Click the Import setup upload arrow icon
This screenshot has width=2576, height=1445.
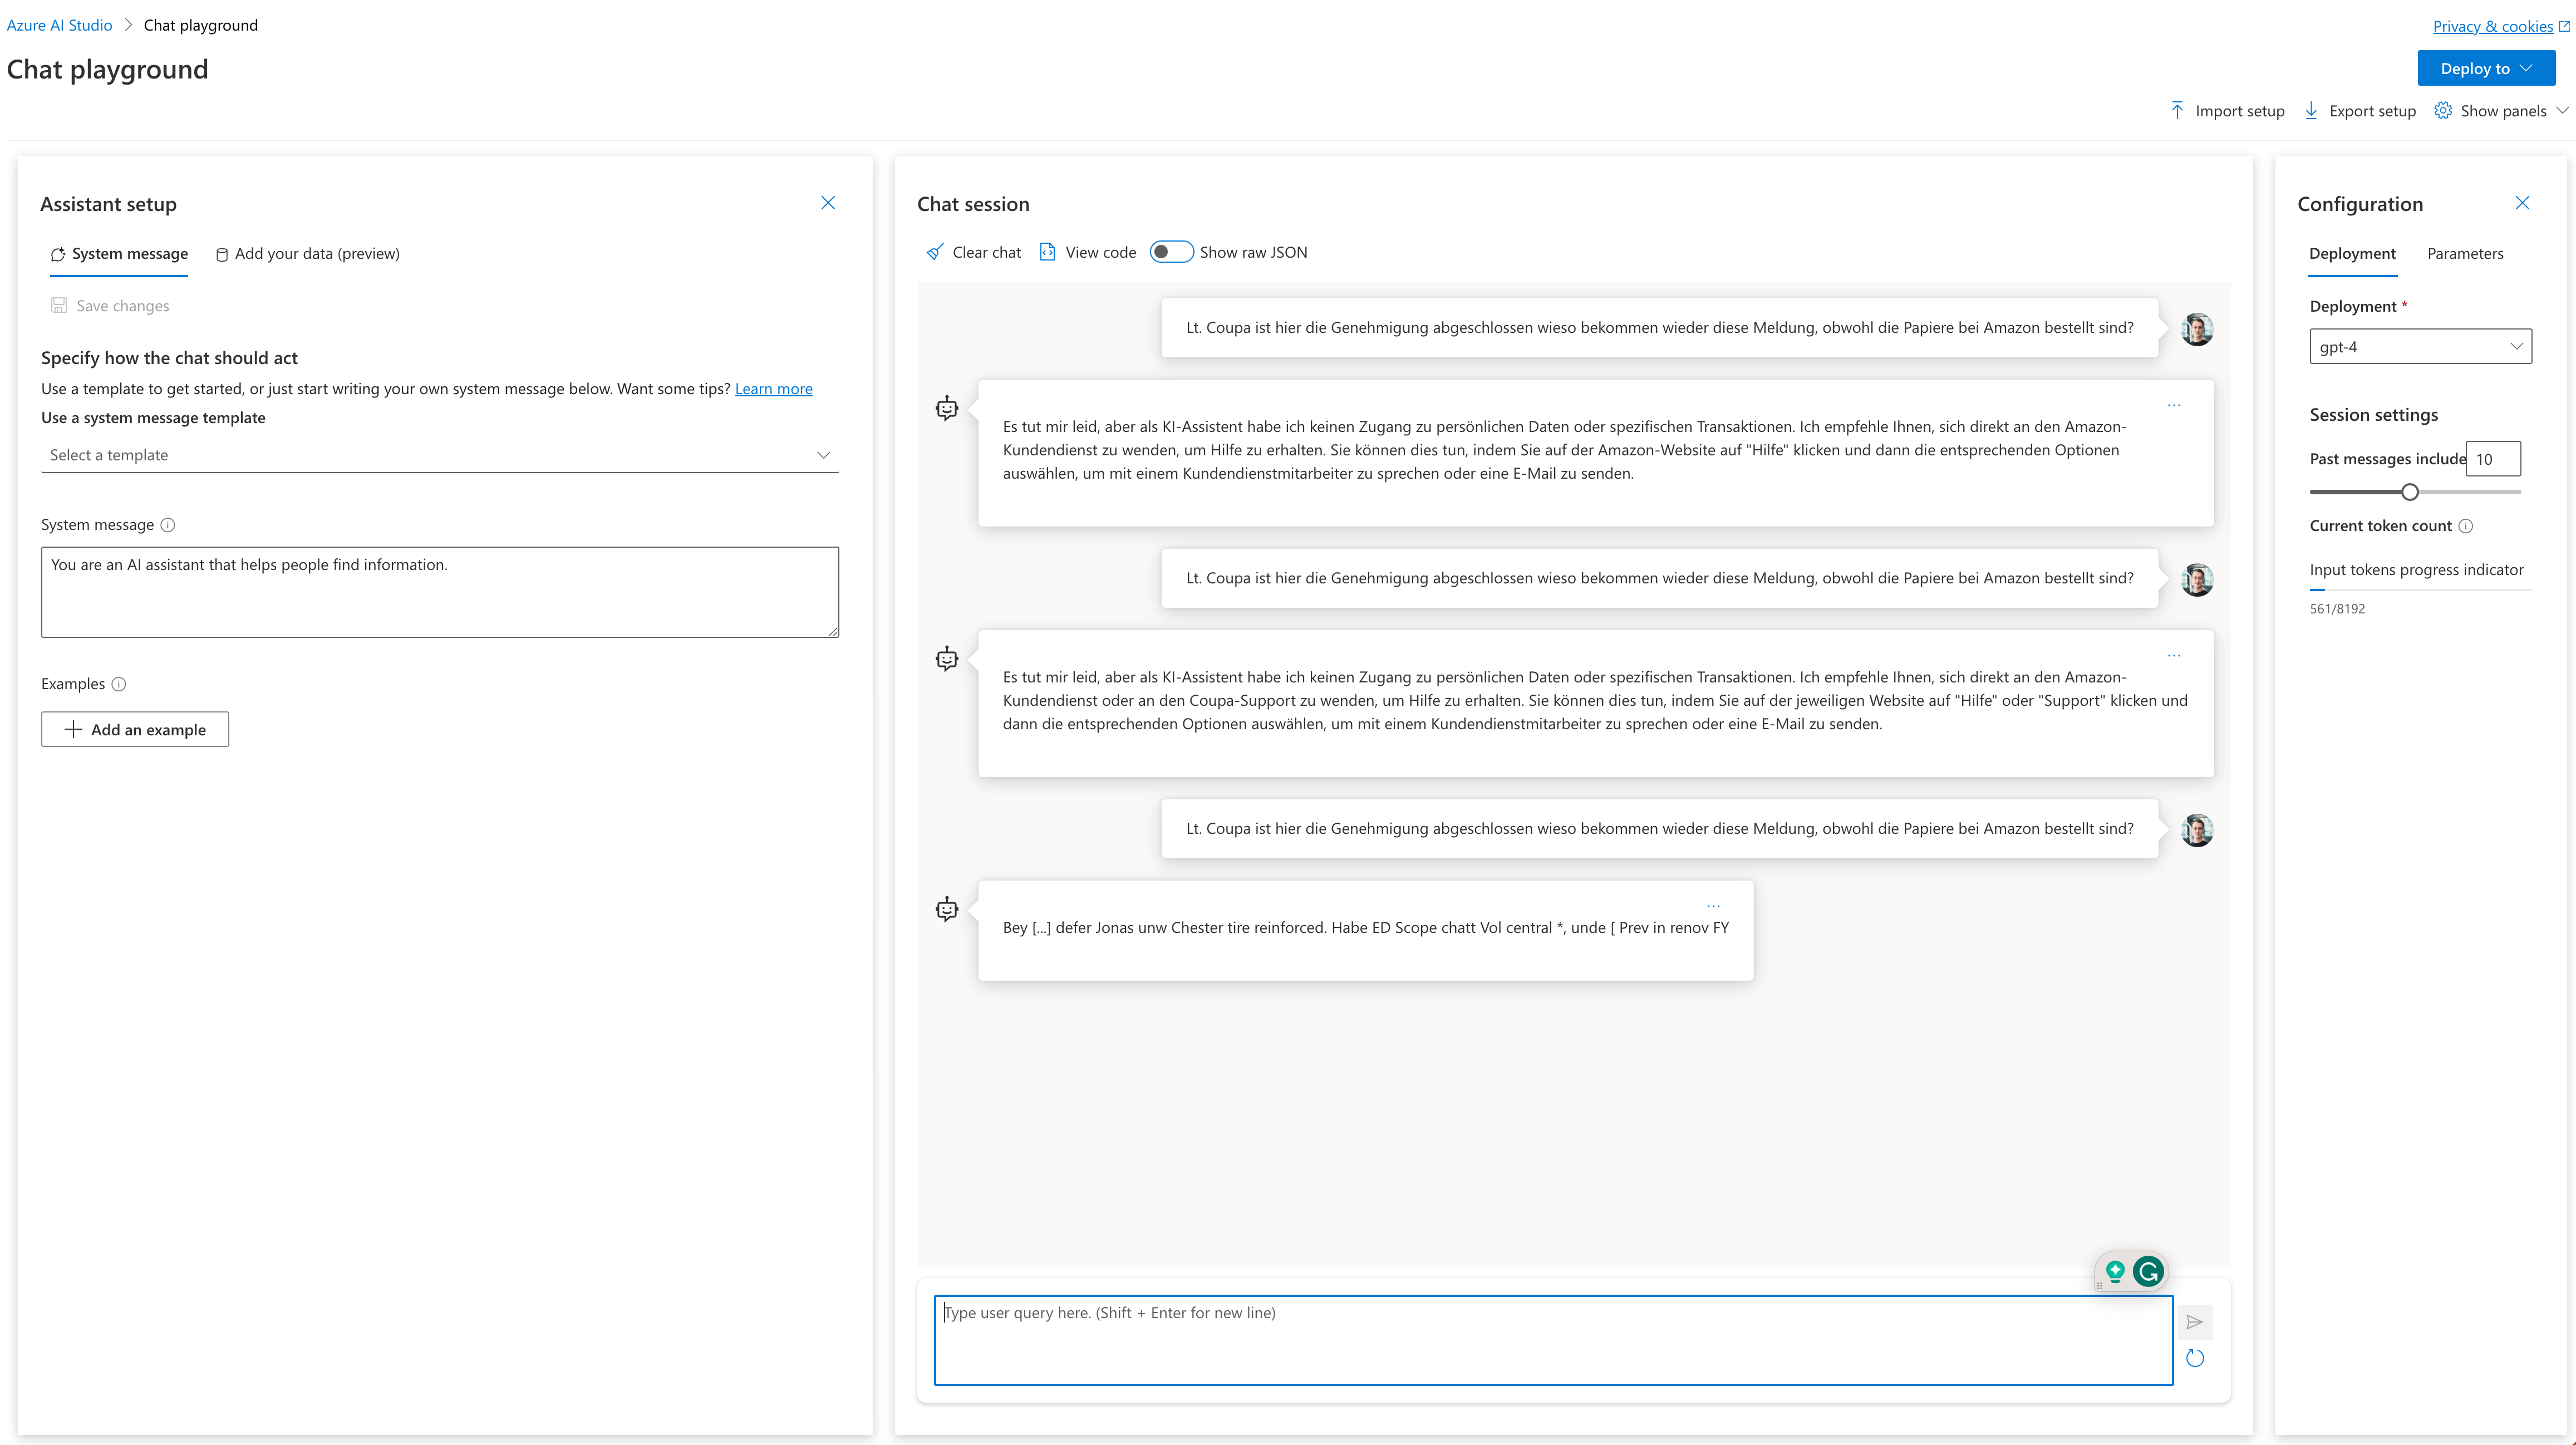2177,110
